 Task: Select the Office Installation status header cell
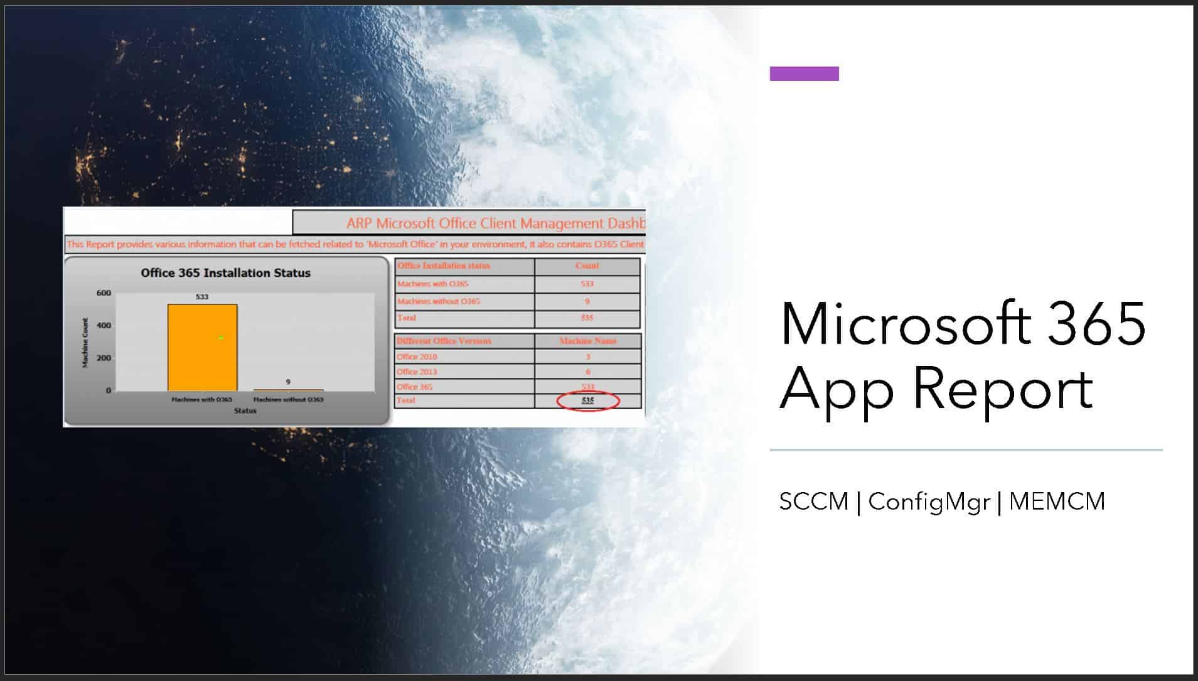tap(445, 266)
